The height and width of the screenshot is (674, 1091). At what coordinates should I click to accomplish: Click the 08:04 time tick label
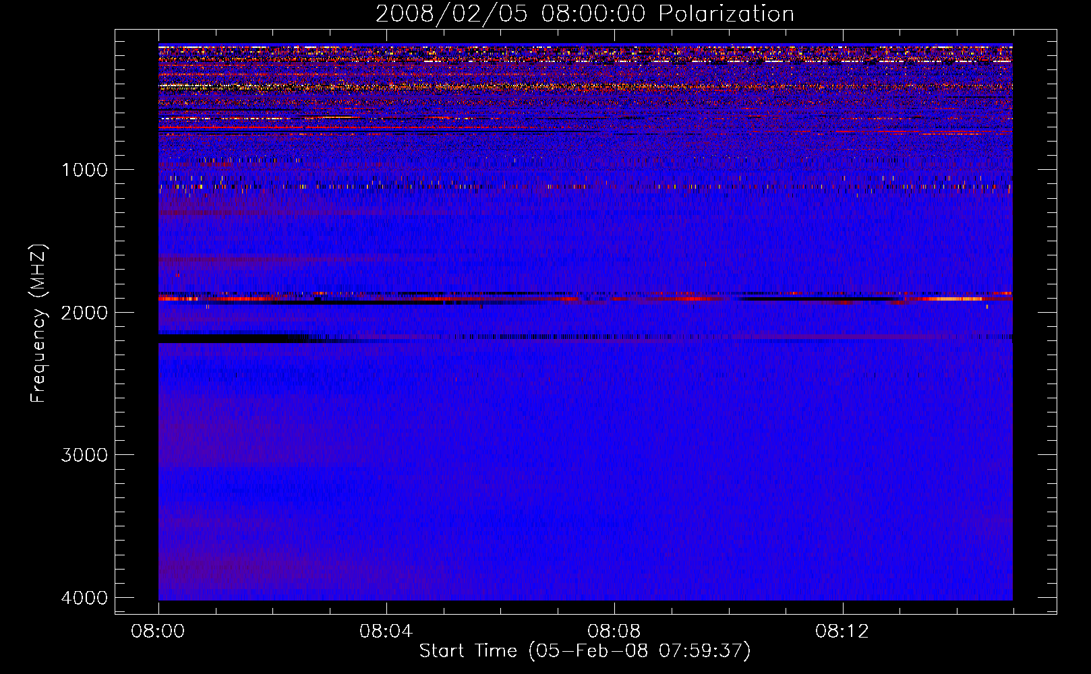coord(386,632)
